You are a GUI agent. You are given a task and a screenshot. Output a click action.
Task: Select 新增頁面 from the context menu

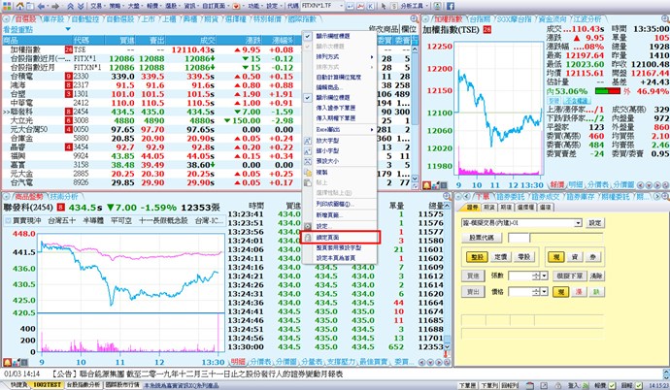(333, 215)
